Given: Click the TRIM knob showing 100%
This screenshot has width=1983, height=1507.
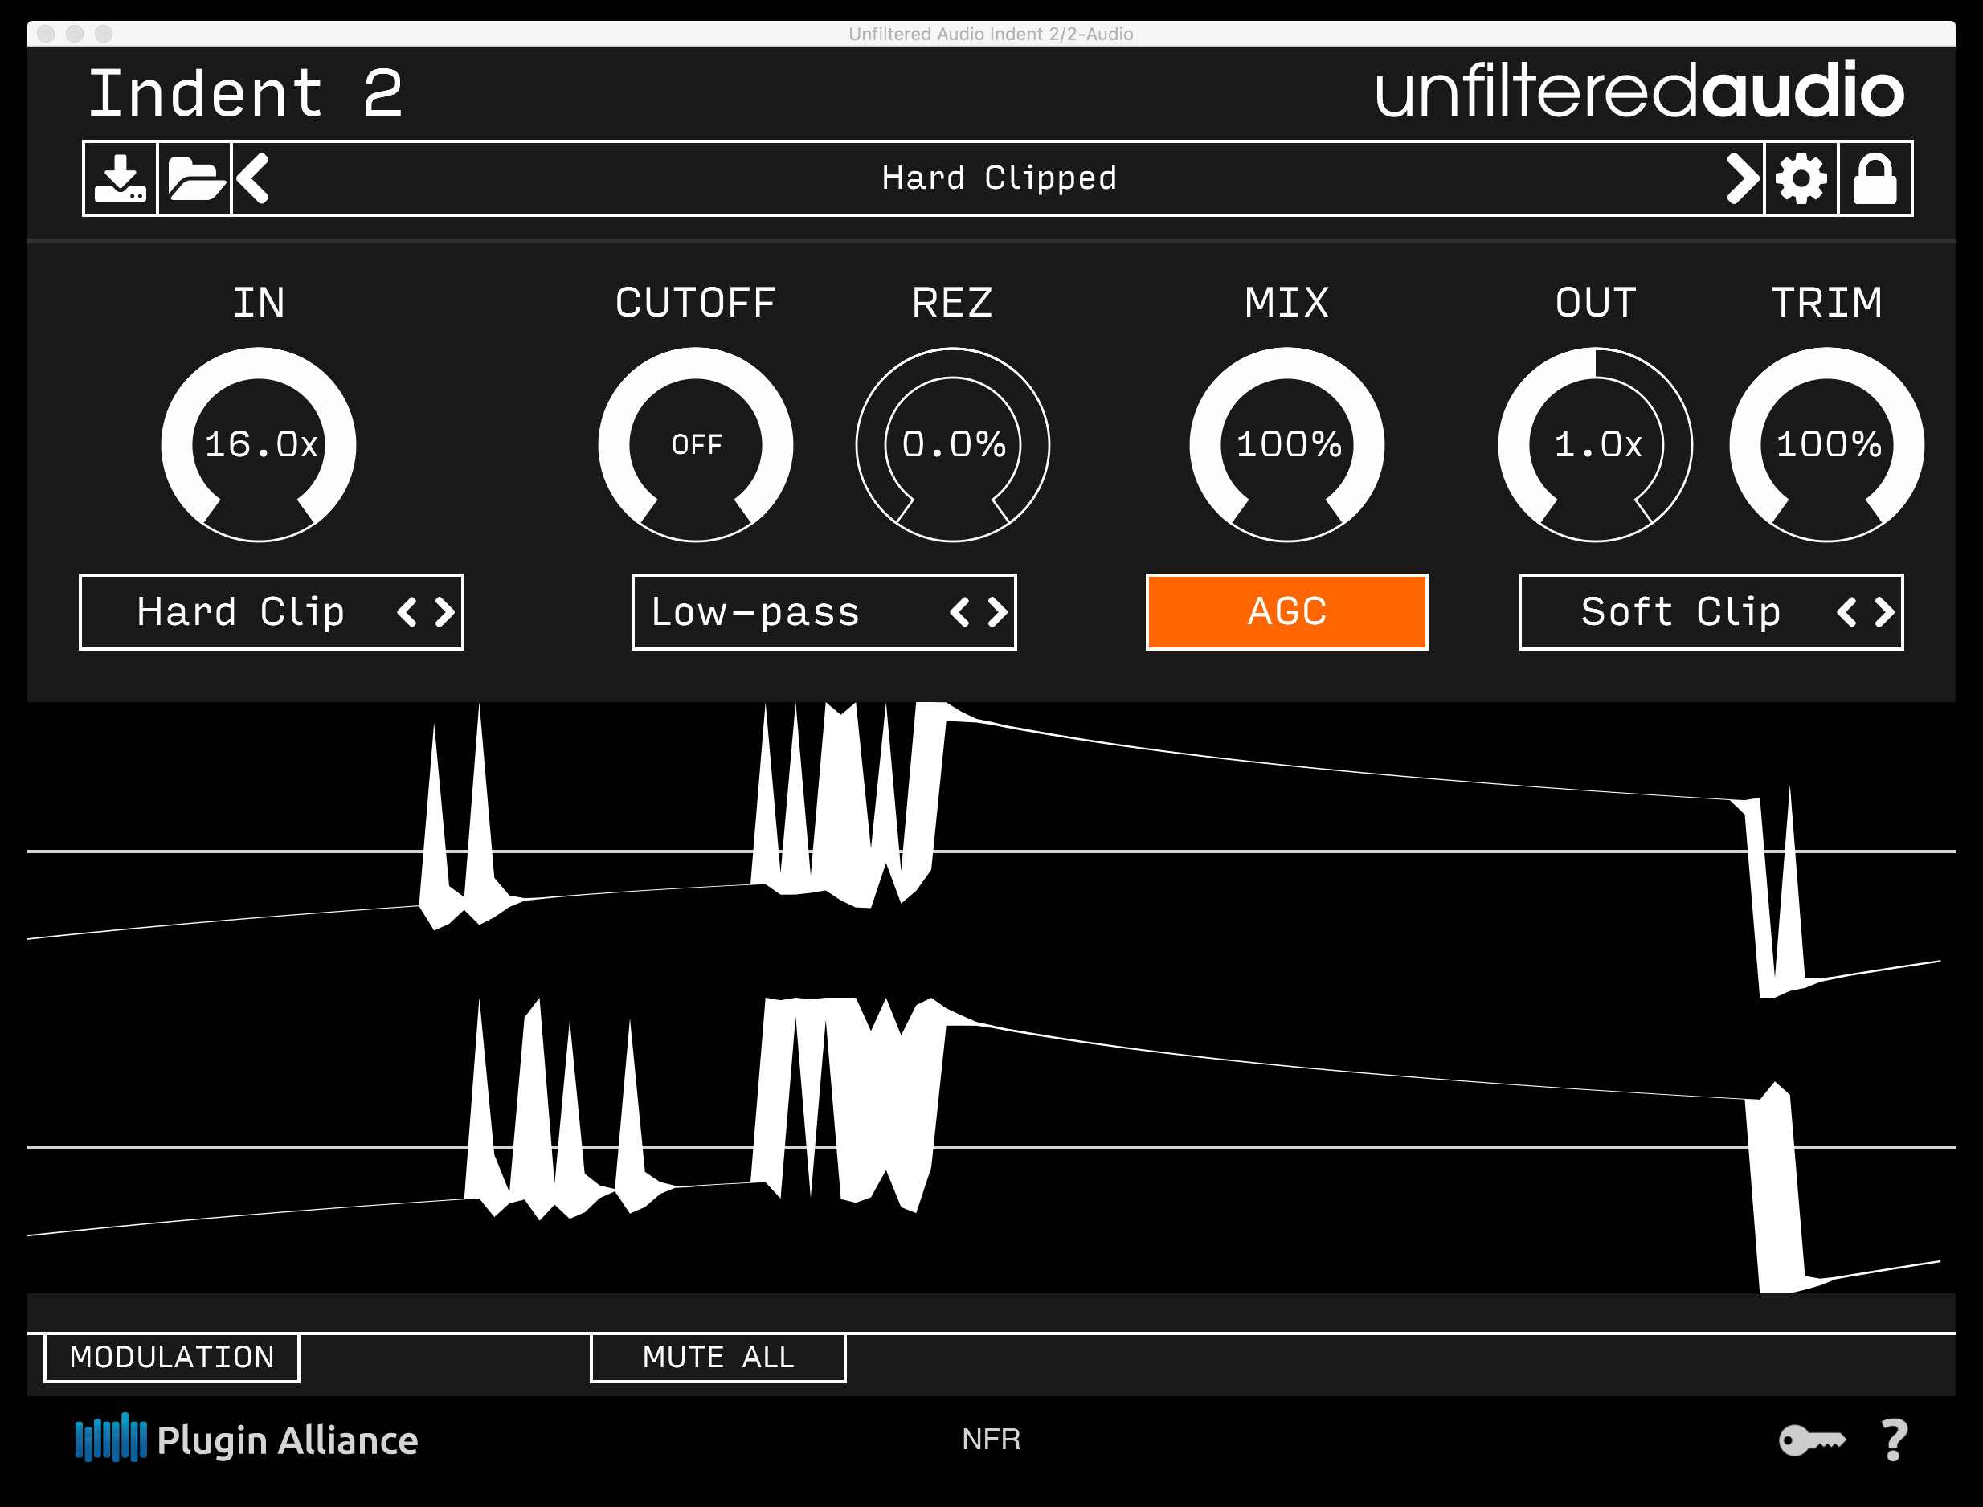Looking at the screenshot, I should 1827,445.
